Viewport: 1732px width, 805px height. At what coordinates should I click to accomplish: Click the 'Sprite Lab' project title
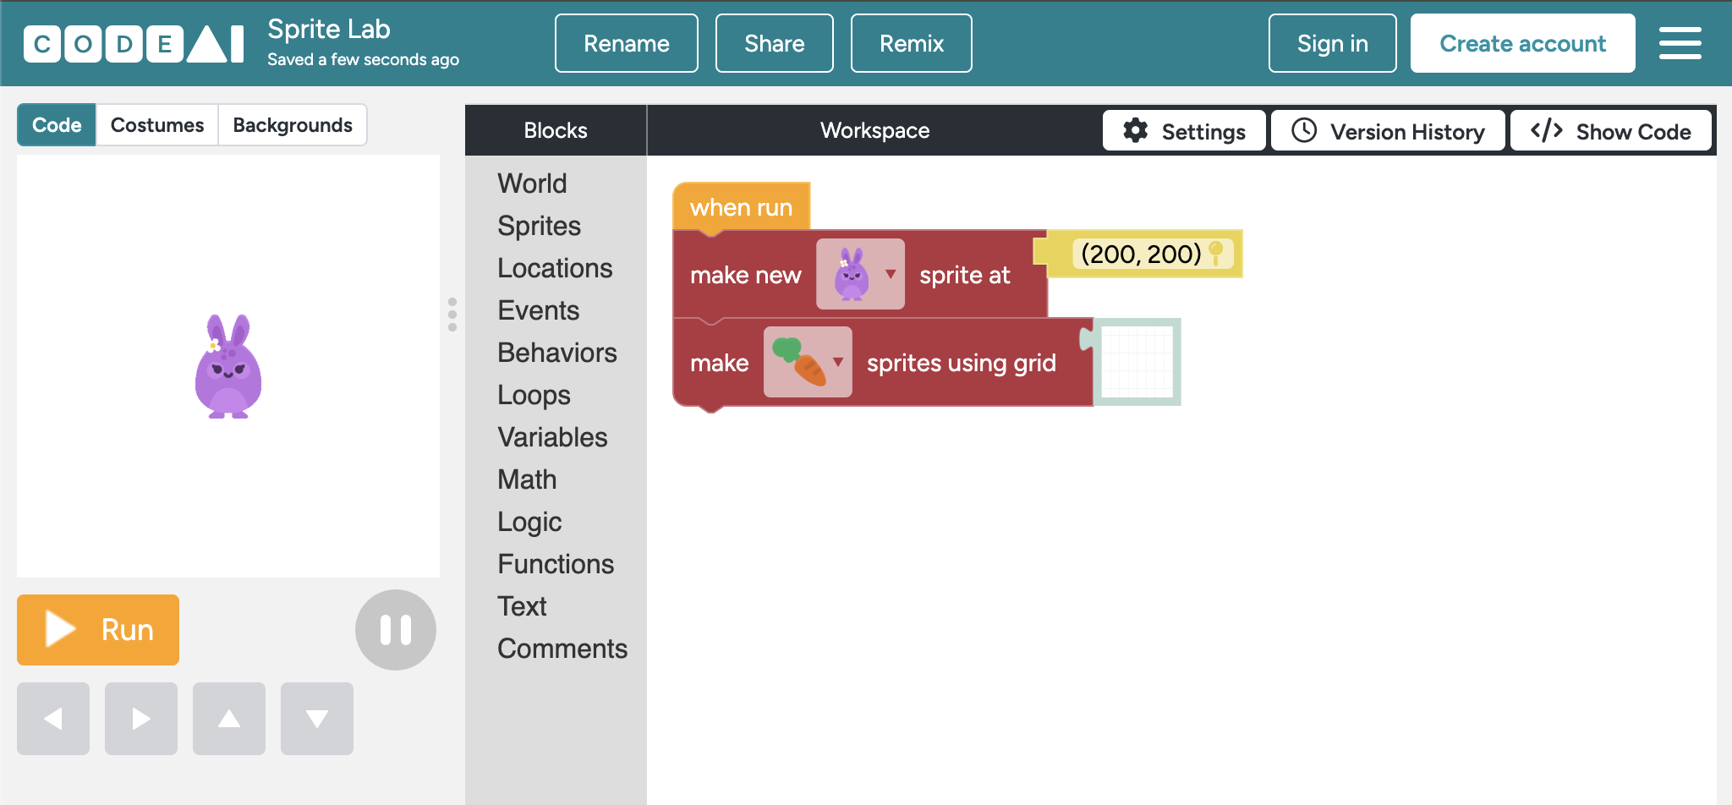[x=329, y=30]
